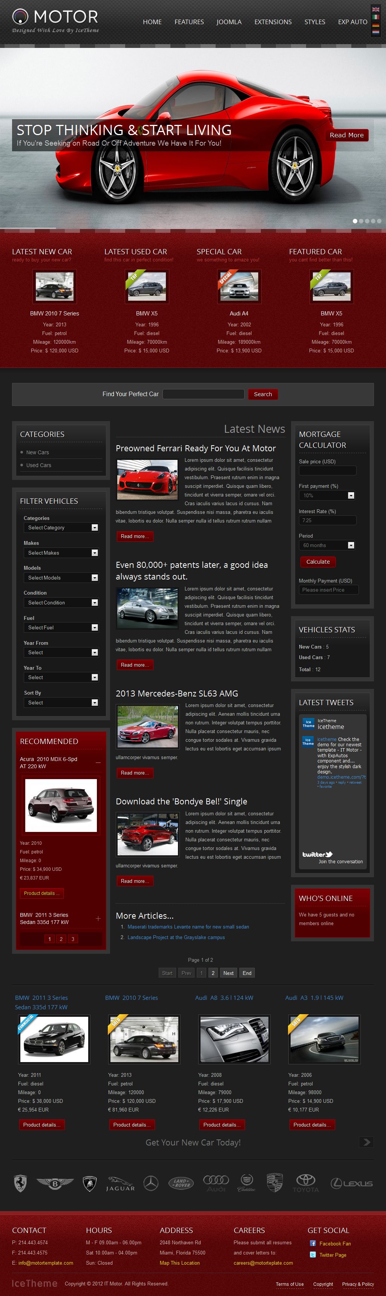This screenshot has width=386, height=1296.
Task: Open Product details for Acura MDX
Action: [42, 893]
